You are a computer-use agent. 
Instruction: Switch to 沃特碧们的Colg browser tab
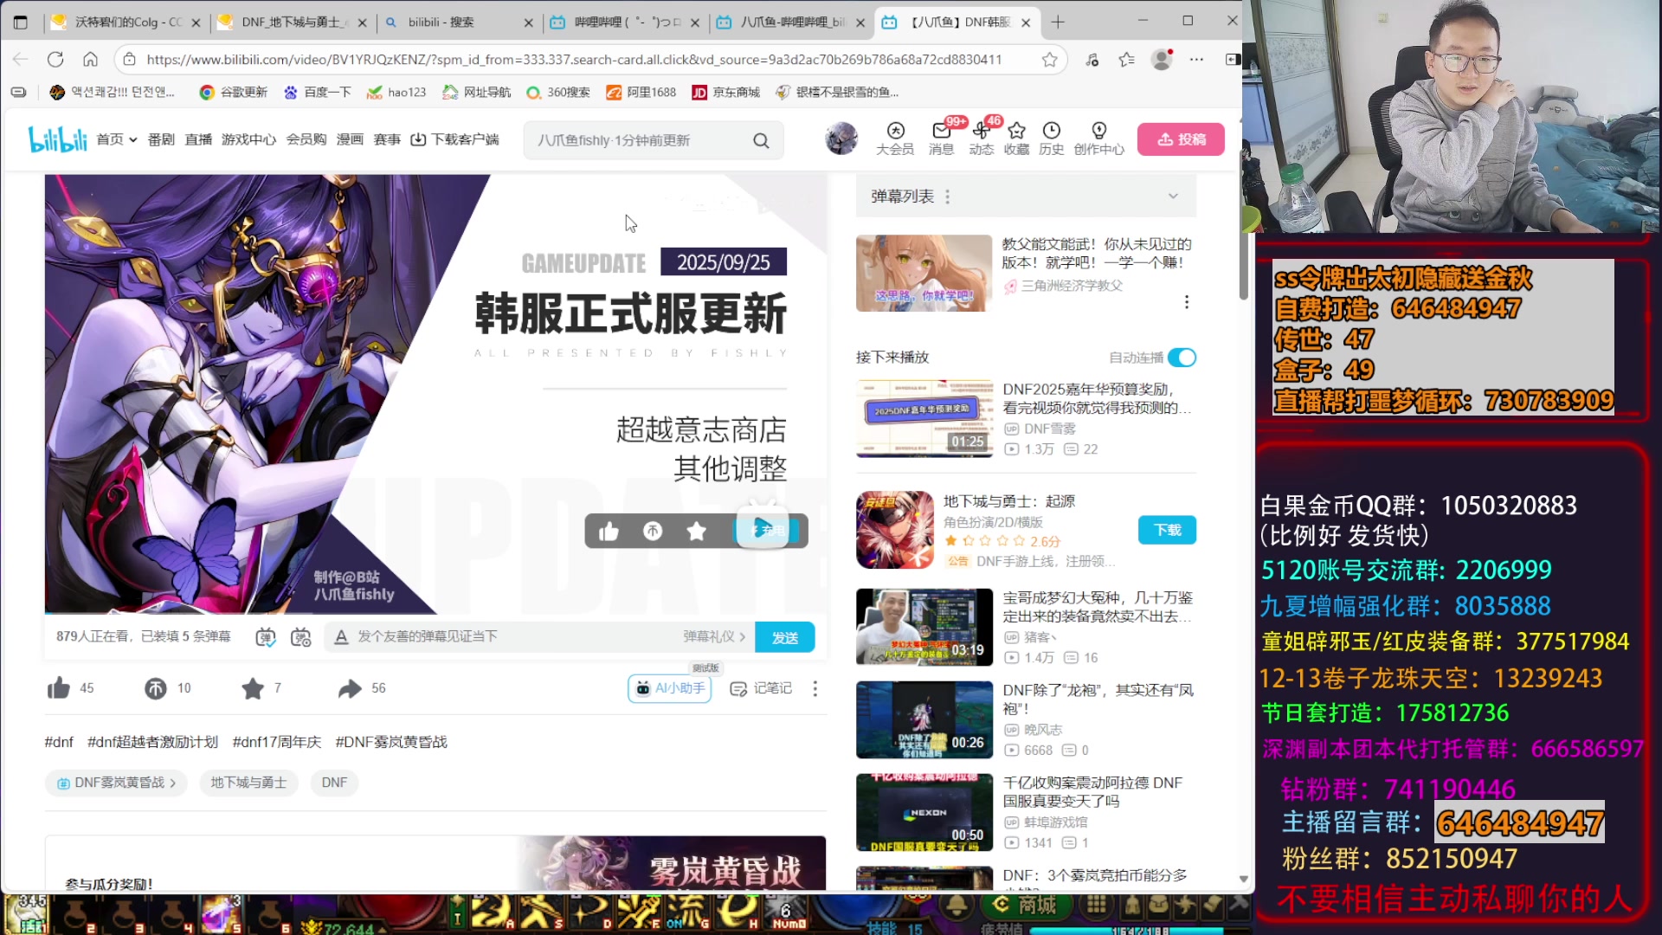point(126,23)
